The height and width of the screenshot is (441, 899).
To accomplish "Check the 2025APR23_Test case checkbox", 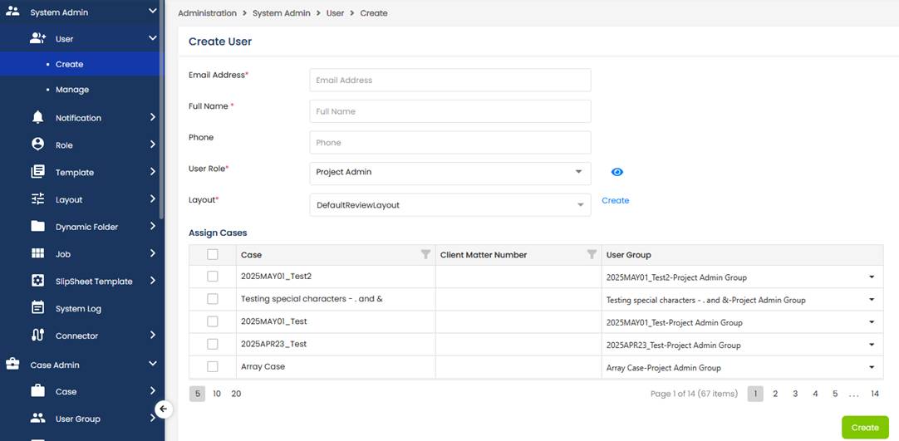I will coord(213,344).
